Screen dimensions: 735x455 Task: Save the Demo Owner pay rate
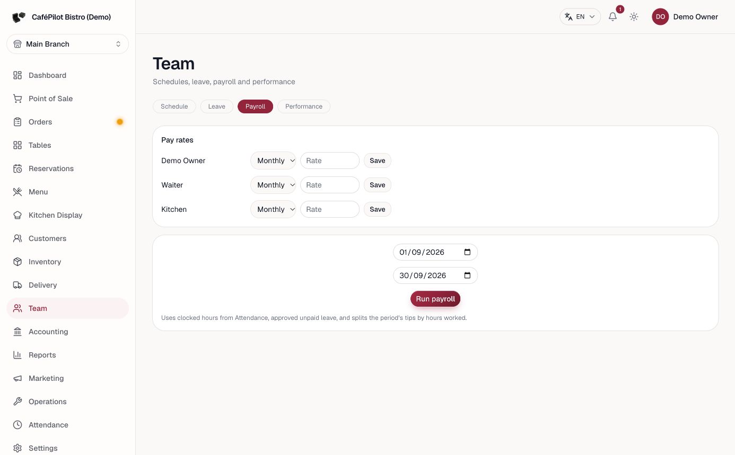point(378,160)
